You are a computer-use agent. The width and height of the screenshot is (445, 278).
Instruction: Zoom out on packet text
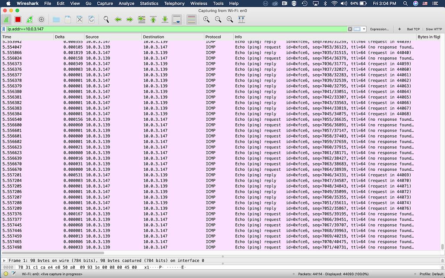pyautogui.click(x=218, y=20)
